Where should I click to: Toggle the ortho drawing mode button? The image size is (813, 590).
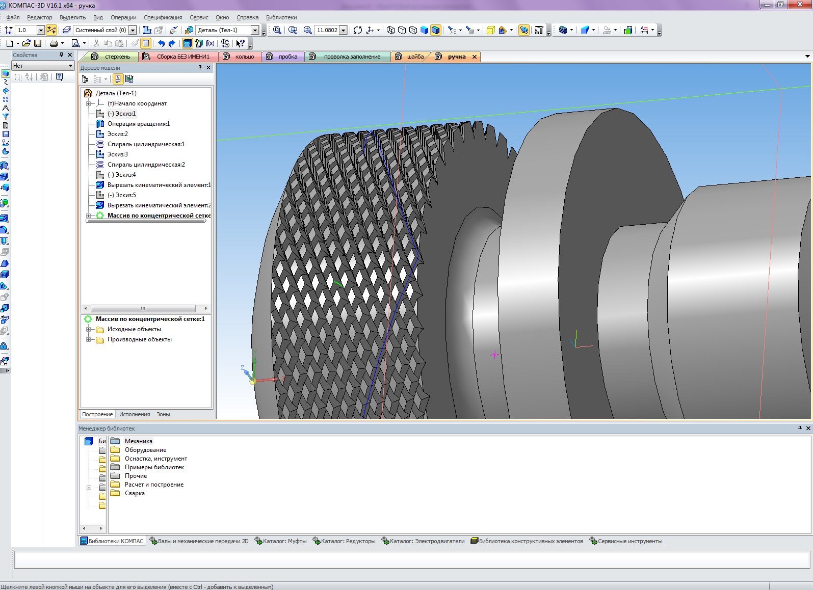pyautogui.click(x=51, y=30)
